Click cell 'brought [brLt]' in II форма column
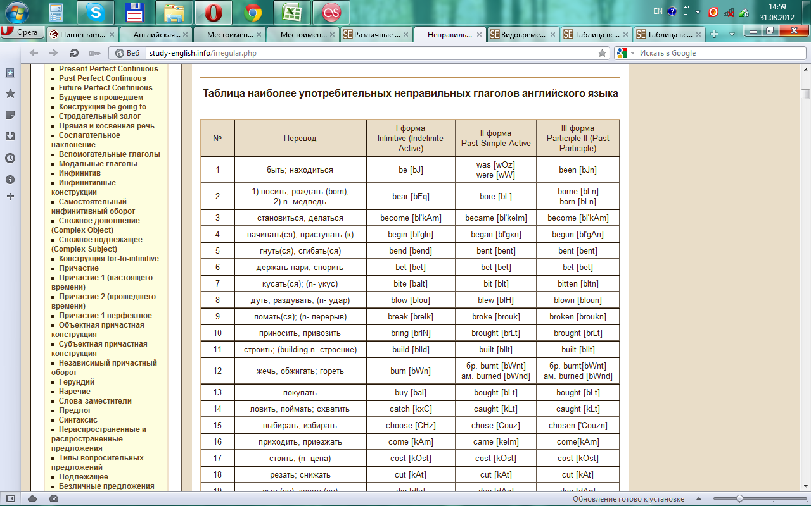811x506 pixels. click(x=496, y=333)
